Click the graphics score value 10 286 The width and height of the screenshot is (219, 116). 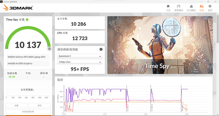click(x=79, y=24)
